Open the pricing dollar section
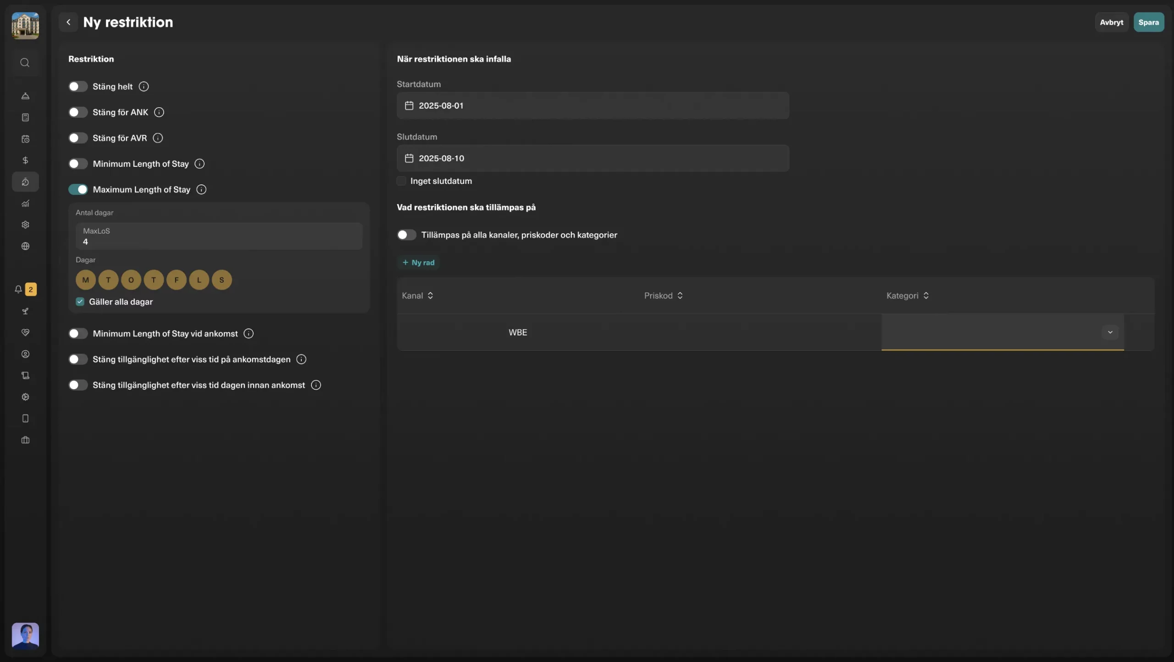 26,160
